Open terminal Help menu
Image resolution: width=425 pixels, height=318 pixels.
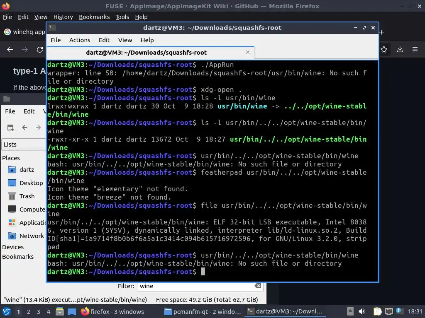pos(147,40)
